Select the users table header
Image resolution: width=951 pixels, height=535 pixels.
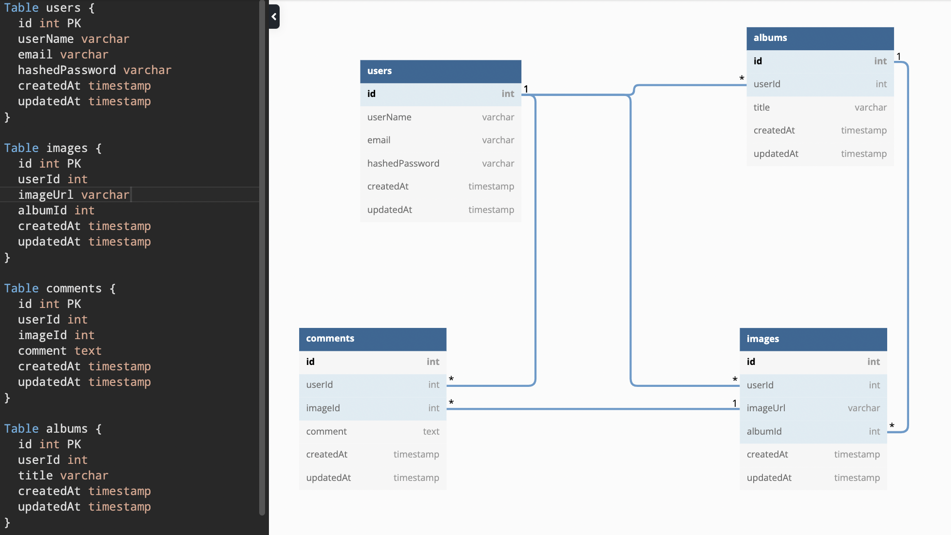pos(440,71)
